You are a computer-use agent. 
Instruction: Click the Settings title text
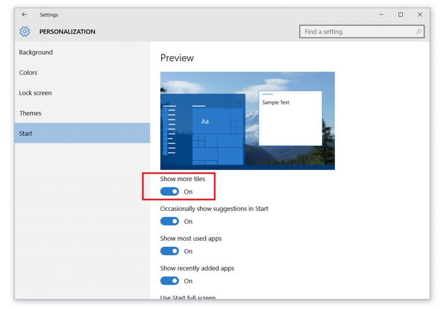point(49,15)
